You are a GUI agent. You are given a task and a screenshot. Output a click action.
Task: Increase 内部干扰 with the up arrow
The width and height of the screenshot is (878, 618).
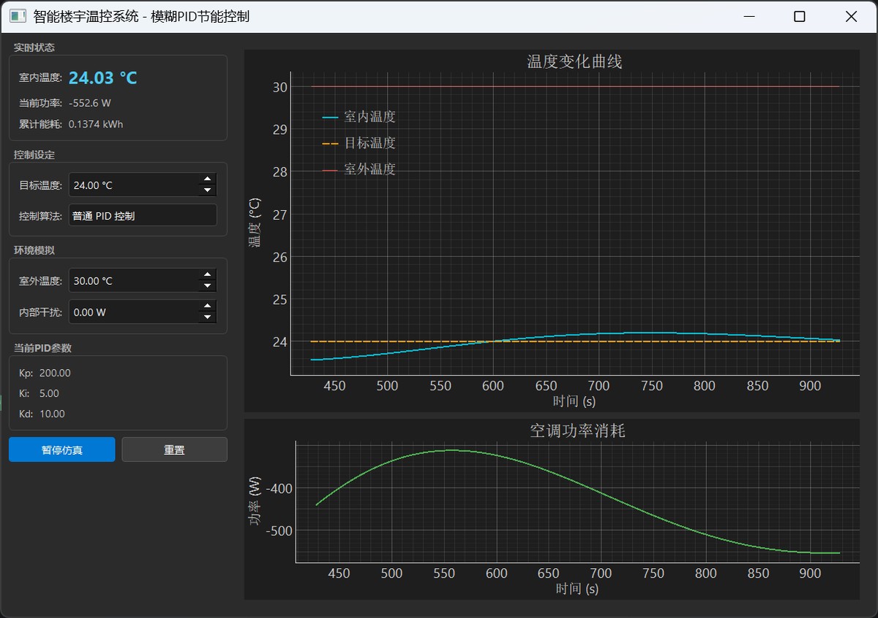point(208,306)
